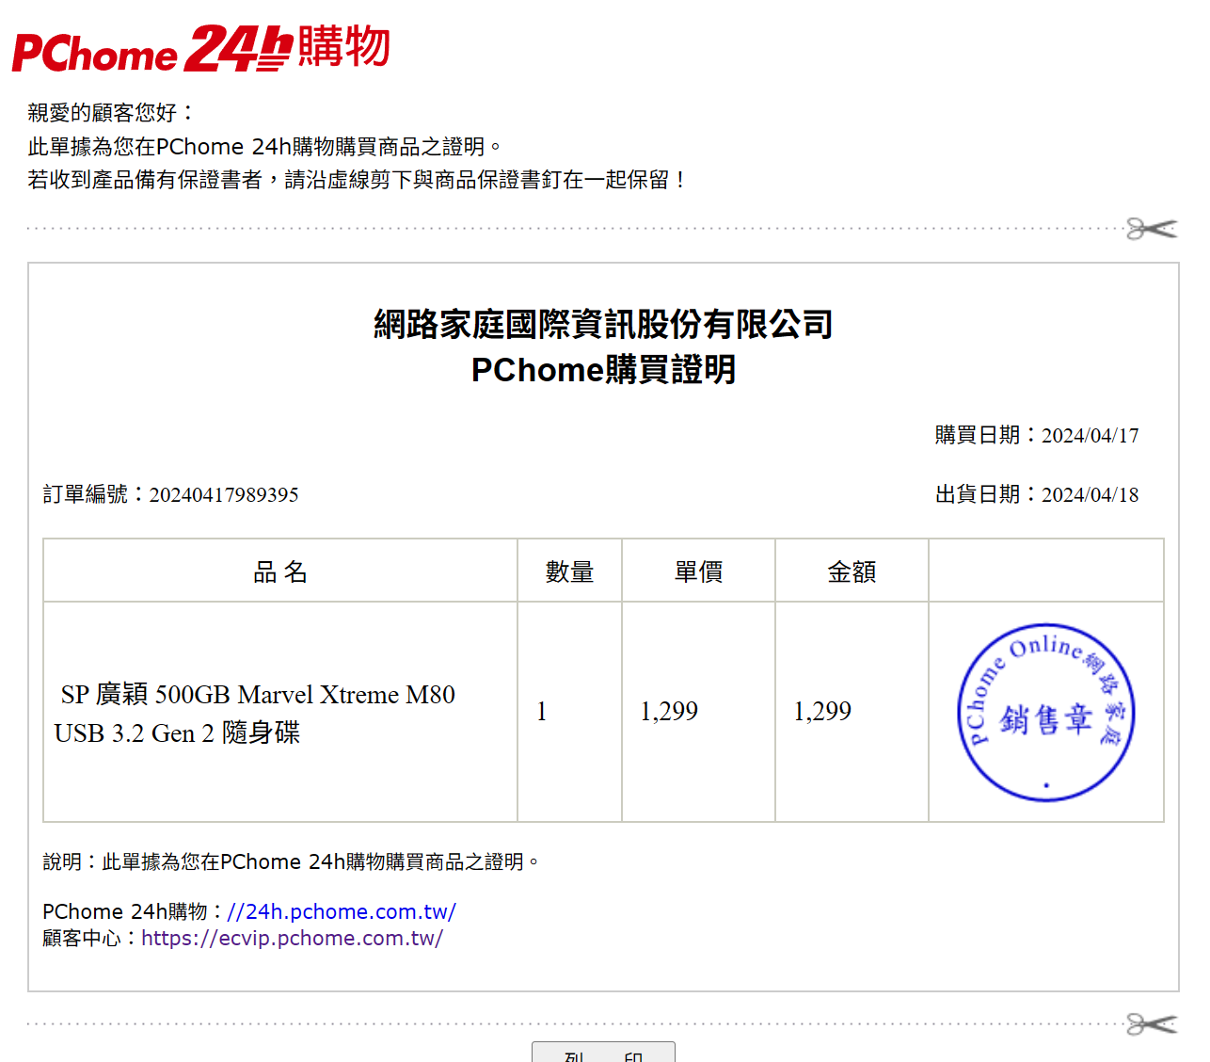Select the SP 廣穎 500GB product name
Viewport: 1210px width, 1062px height.
(x=256, y=714)
